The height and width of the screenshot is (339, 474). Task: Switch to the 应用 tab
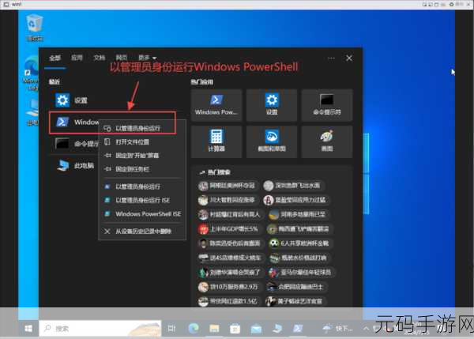click(x=77, y=58)
